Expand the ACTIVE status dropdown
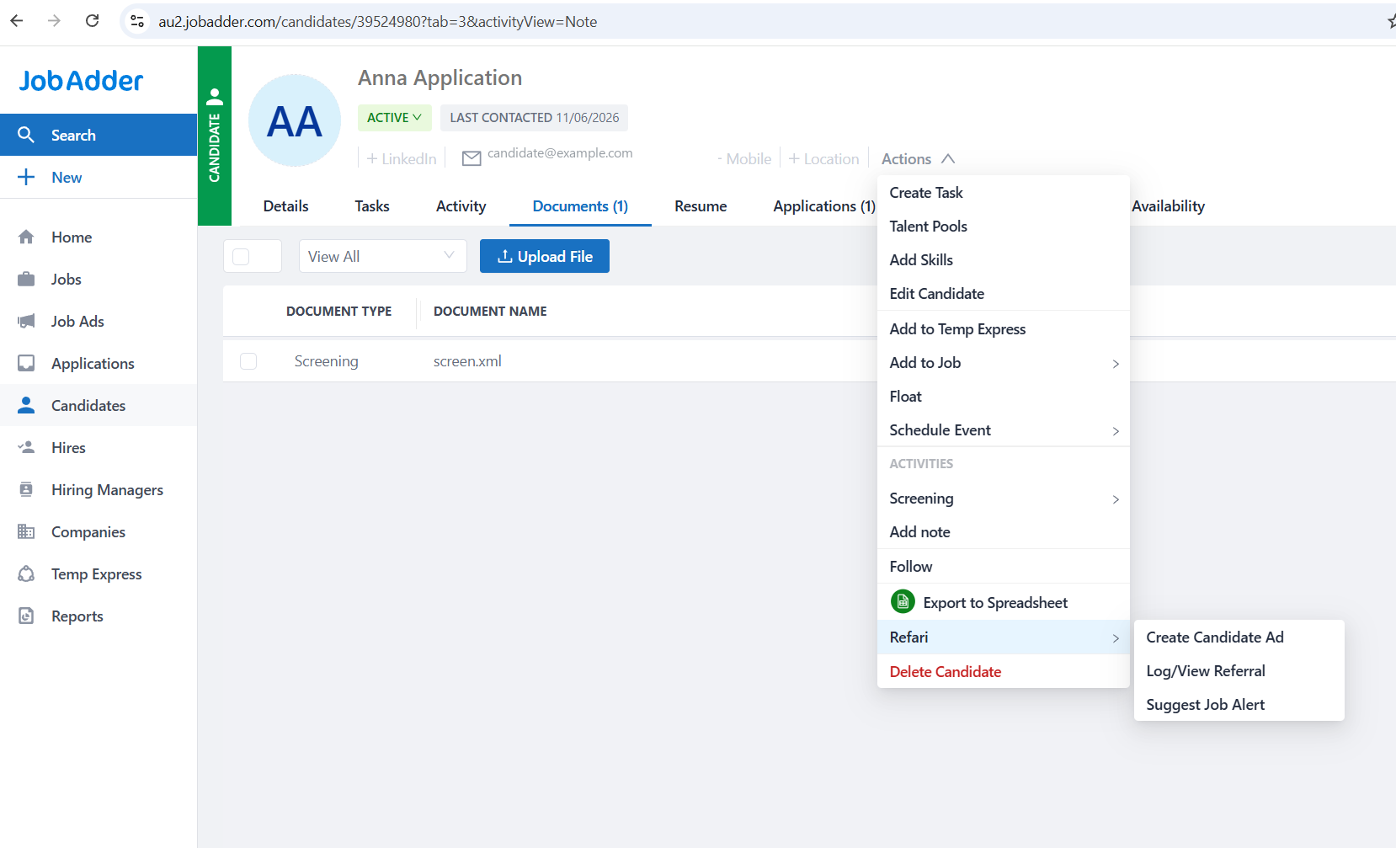Image resolution: width=1396 pixels, height=848 pixels. click(x=394, y=118)
